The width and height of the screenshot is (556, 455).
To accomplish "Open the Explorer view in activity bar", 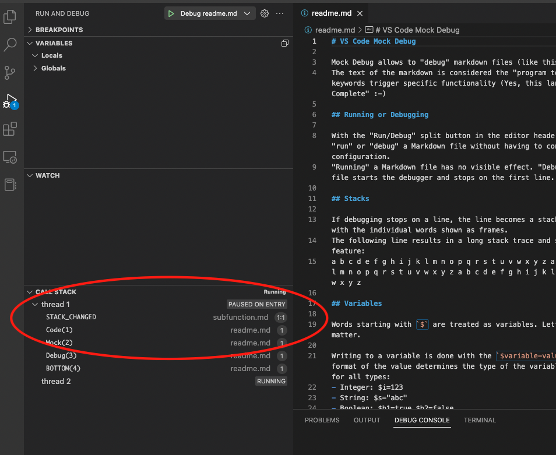I will [10, 17].
